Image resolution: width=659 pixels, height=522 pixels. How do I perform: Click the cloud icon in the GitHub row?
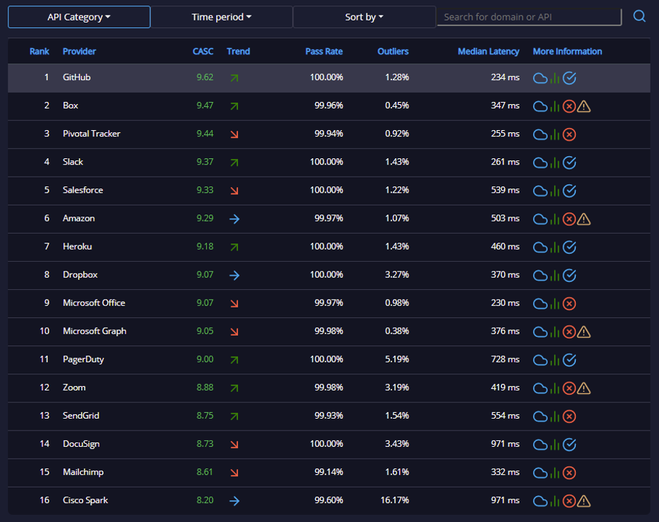[540, 78]
